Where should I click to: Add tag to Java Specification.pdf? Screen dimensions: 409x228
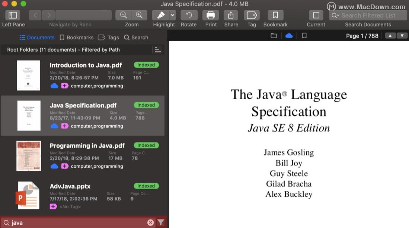(65, 126)
